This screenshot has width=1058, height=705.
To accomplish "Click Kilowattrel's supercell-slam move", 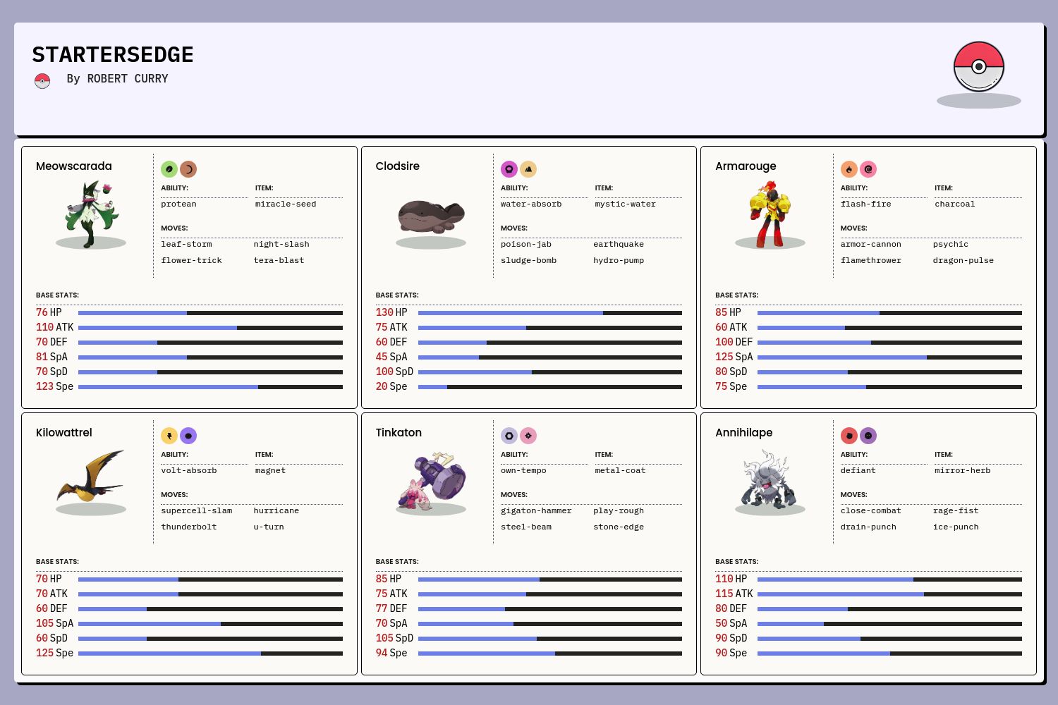I will [196, 510].
